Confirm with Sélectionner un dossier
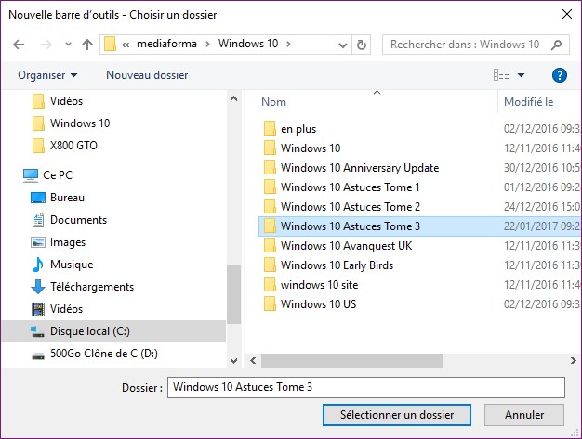The image size is (582, 439). click(397, 415)
